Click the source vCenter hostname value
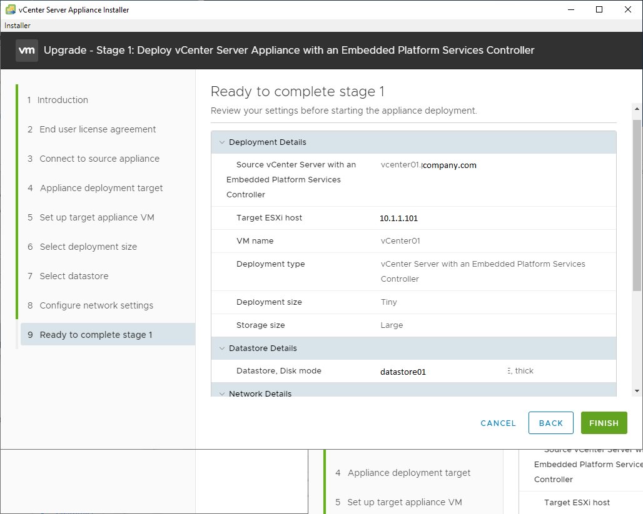 428,165
